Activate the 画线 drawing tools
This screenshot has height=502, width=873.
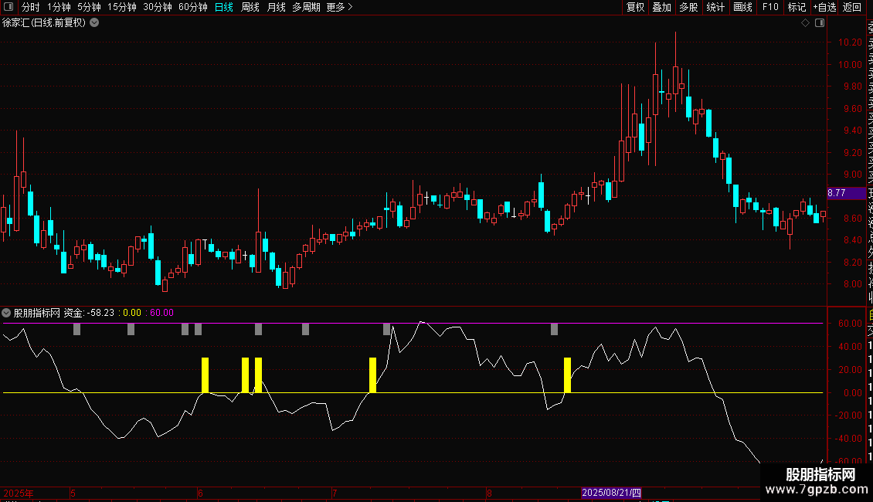pyautogui.click(x=742, y=7)
